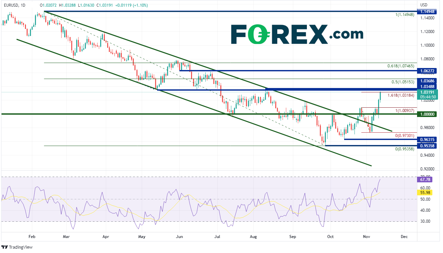Click the Feb label on the time axis
Viewport: 443px width, 253px height.
32,237
